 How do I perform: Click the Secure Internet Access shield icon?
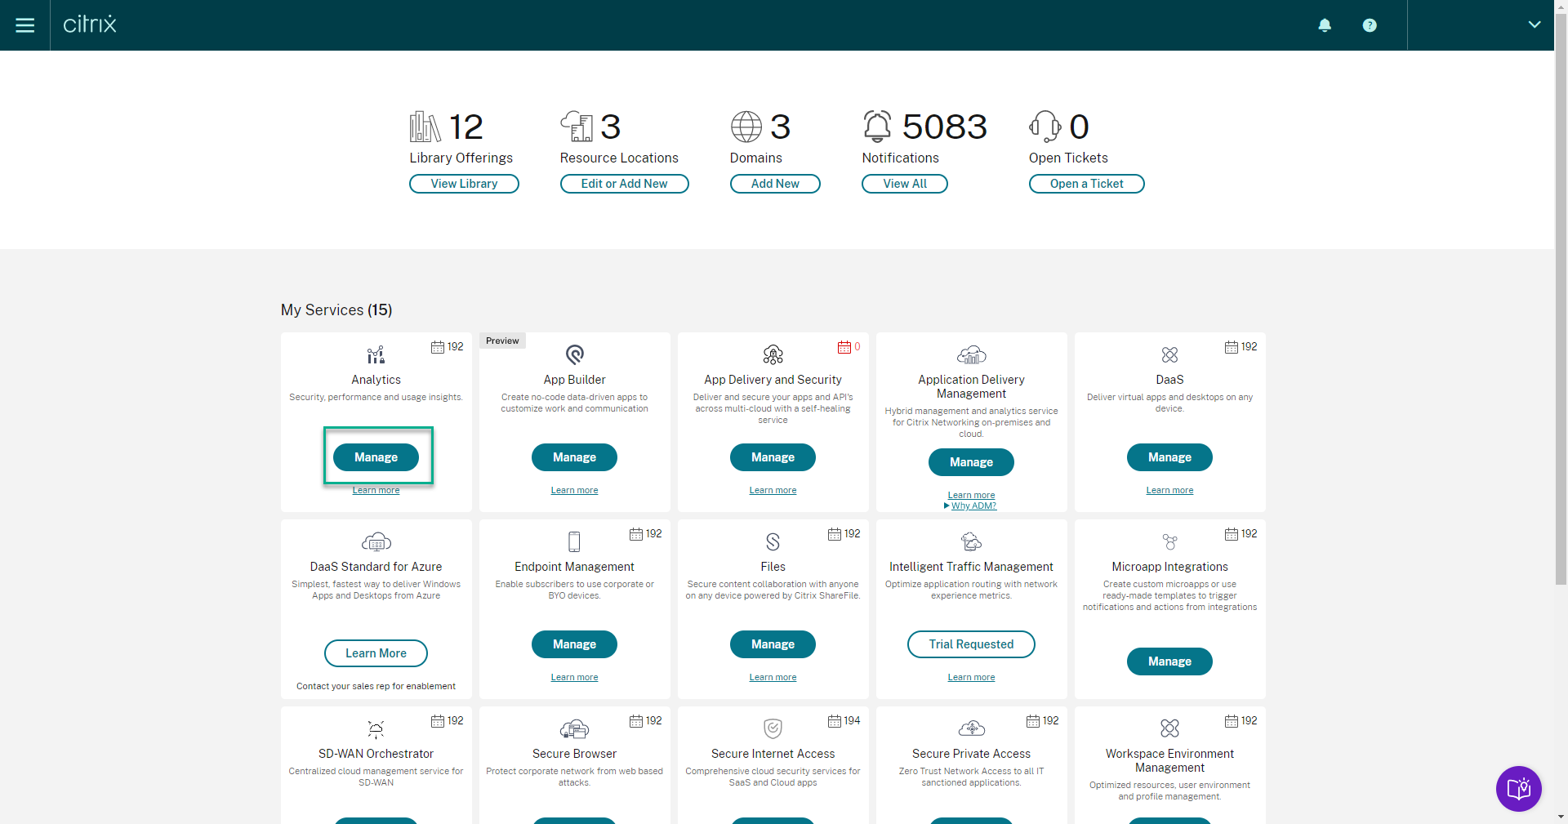pyautogui.click(x=773, y=728)
